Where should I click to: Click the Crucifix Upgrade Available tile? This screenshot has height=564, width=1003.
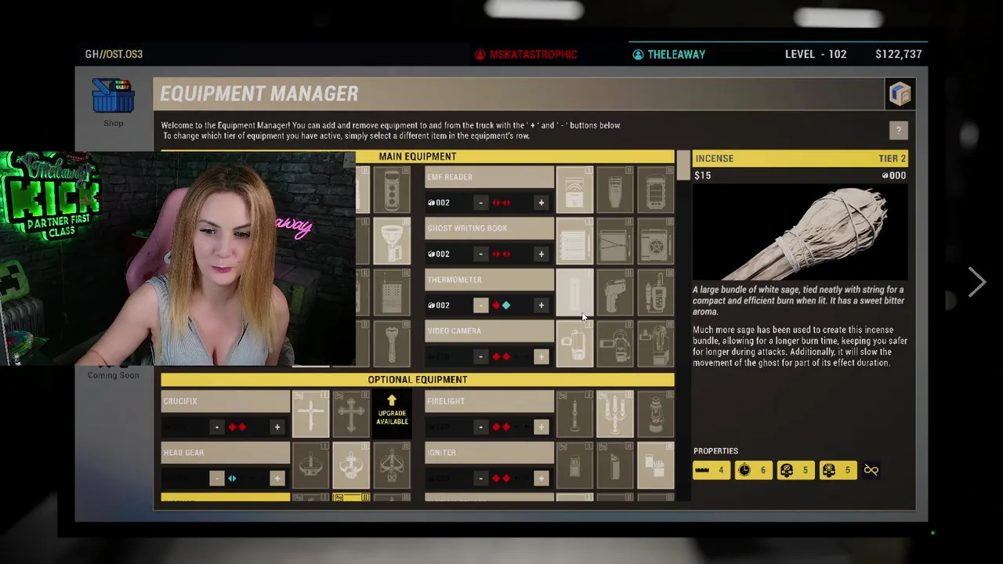(392, 414)
